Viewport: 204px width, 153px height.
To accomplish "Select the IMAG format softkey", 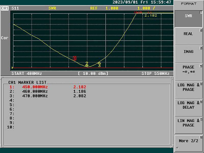I will click(x=188, y=54).
